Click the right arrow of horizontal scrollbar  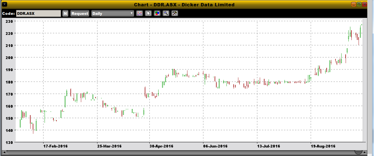coord(365,152)
